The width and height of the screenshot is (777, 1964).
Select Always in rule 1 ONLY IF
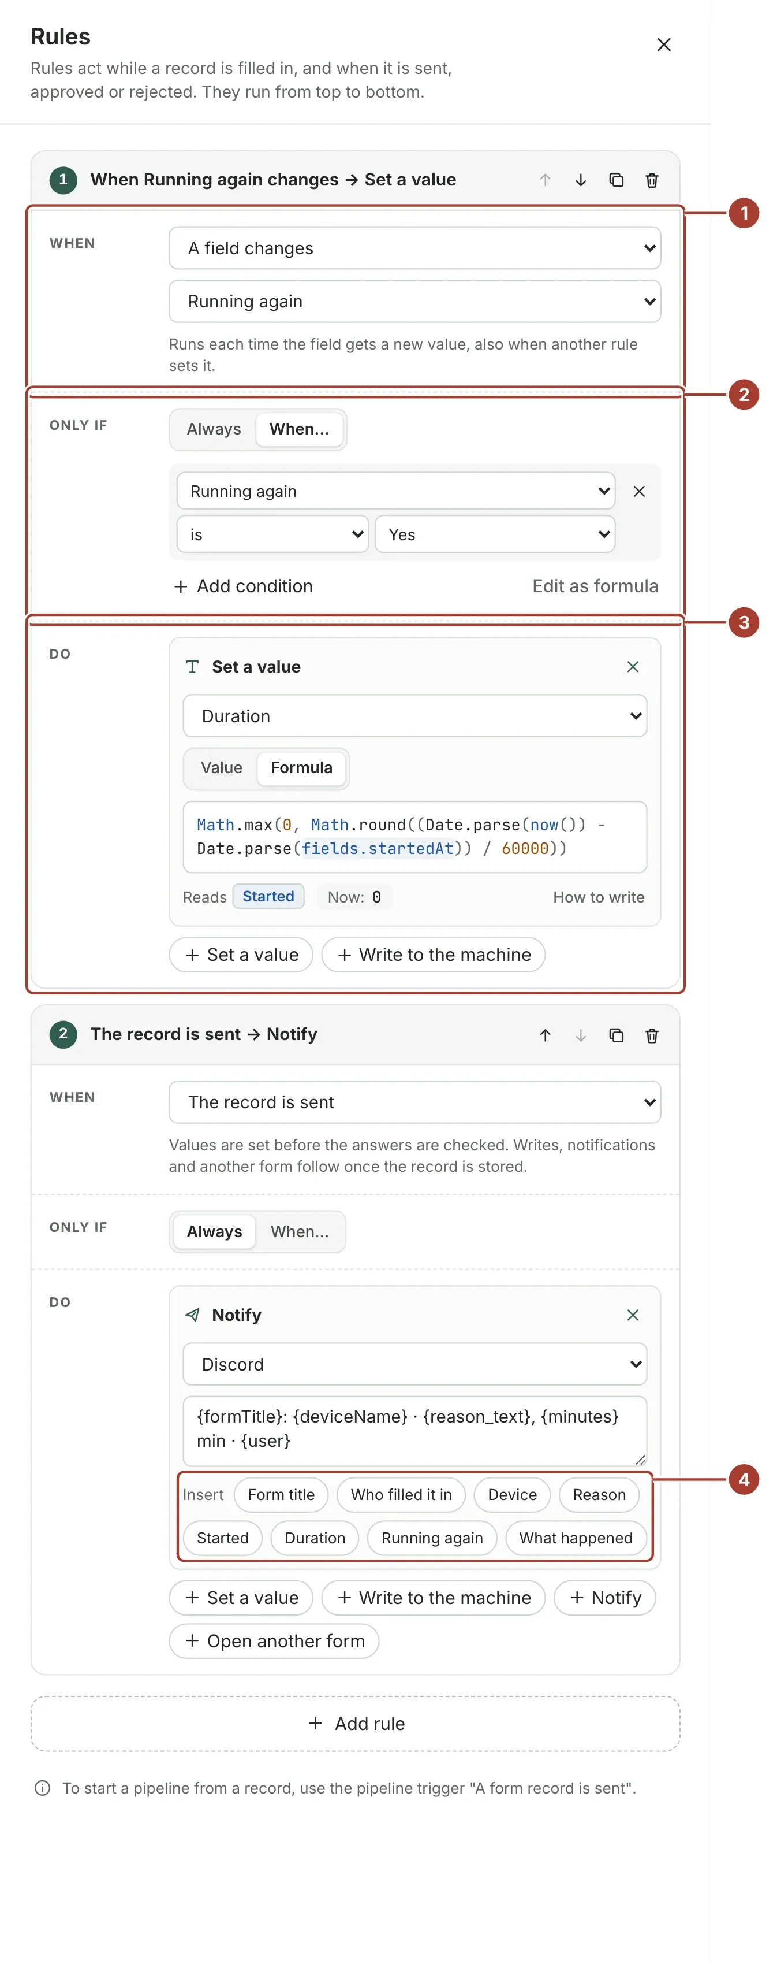click(213, 429)
